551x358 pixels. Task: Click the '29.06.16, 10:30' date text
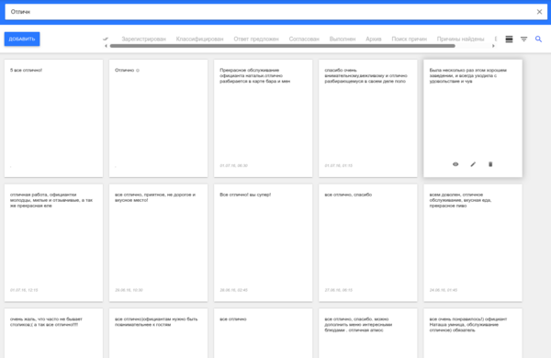pyautogui.click(x=129, y=290)
